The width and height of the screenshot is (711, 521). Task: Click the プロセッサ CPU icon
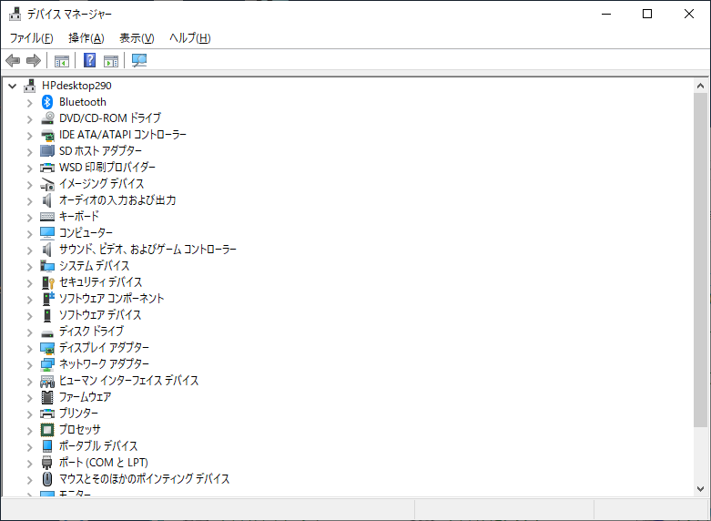point(47,430)
